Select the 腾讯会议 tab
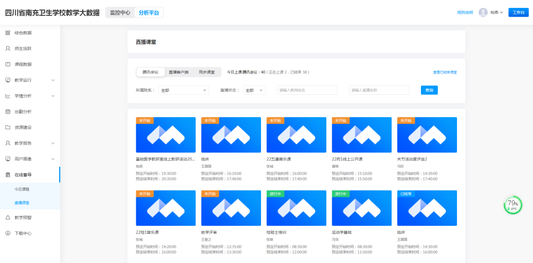The image size is (533, 263). pos(150,72)
